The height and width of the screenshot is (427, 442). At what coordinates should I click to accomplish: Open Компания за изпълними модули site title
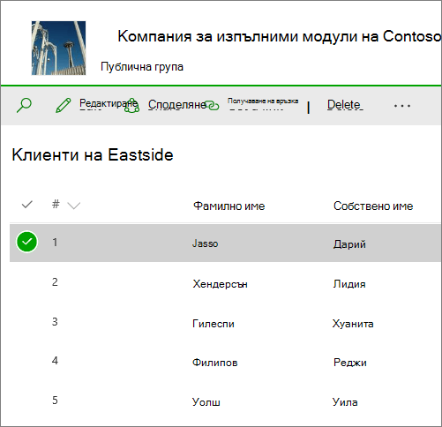click(x=280, y=37)
